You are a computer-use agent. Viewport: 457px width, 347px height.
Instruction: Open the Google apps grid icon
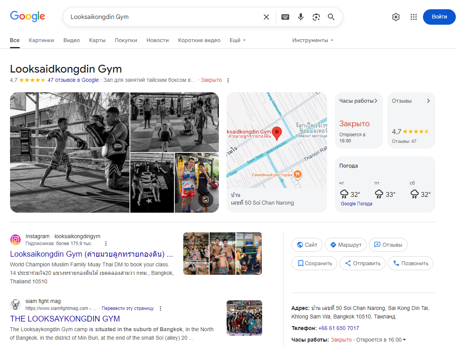tap(414, 17)
